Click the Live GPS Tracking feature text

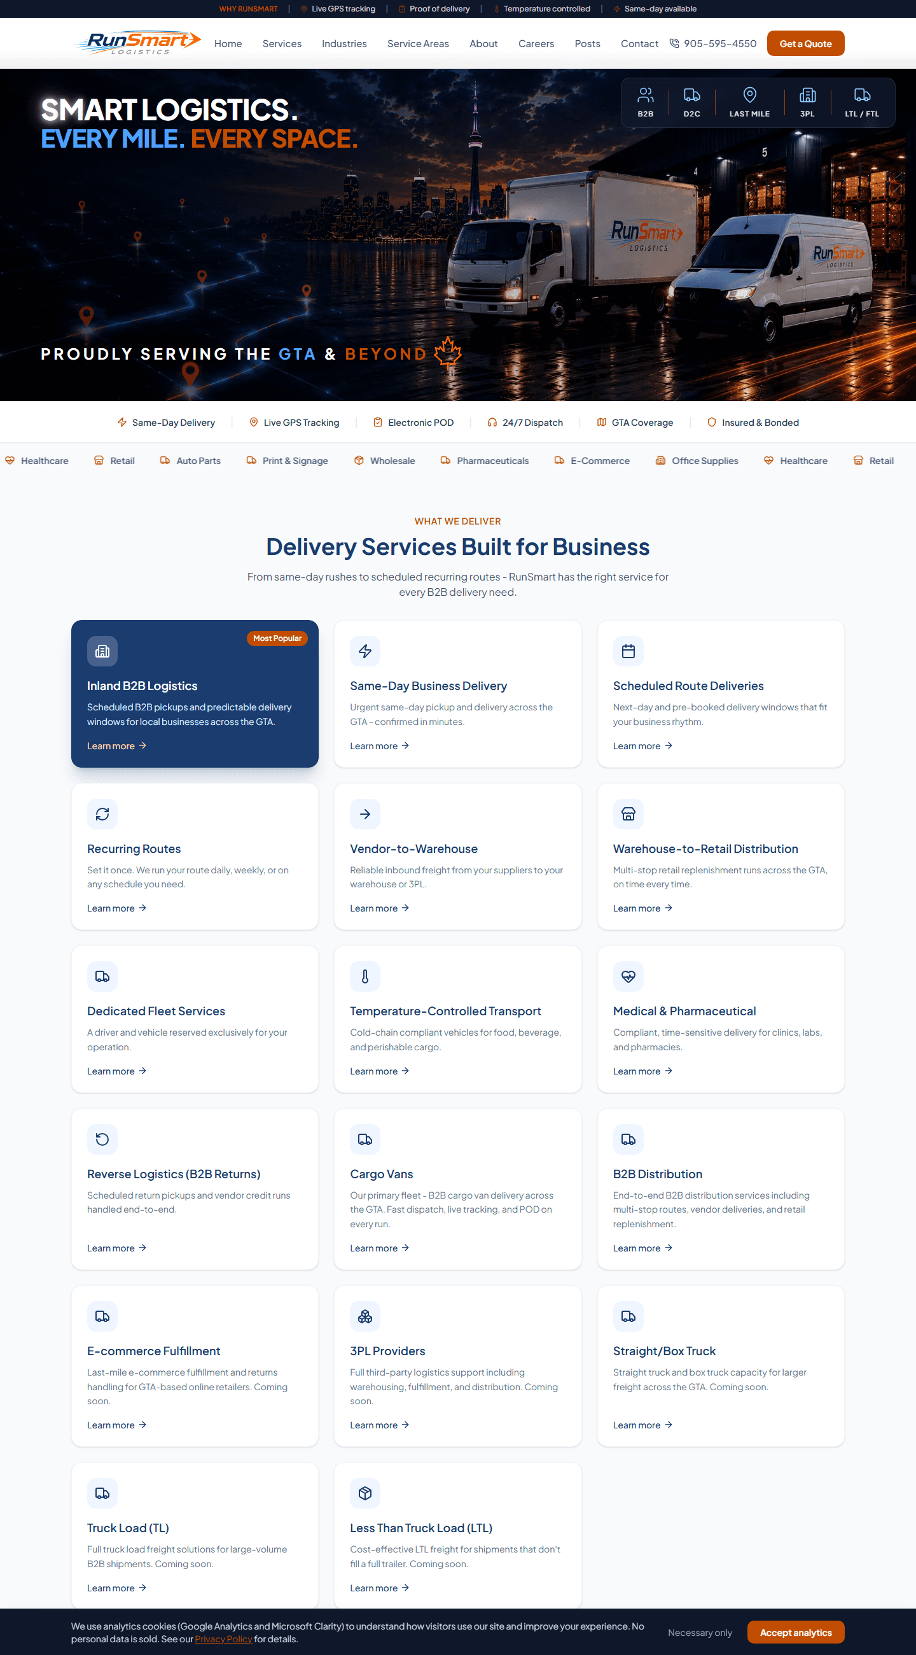point(301,423)
